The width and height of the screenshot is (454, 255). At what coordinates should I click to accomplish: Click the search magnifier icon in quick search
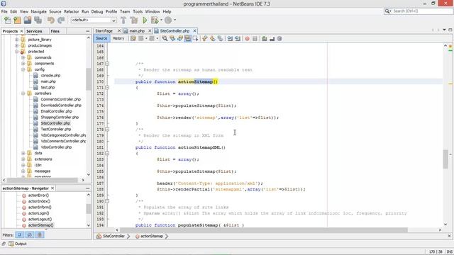click(x=387, y=11)
